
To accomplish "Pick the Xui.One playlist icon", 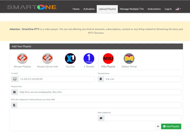I will click(x=70, y=59).
